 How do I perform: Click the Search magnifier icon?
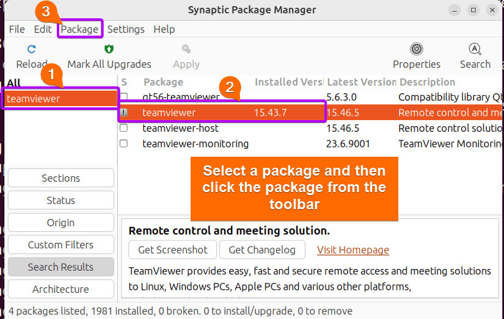click(475, 49)
